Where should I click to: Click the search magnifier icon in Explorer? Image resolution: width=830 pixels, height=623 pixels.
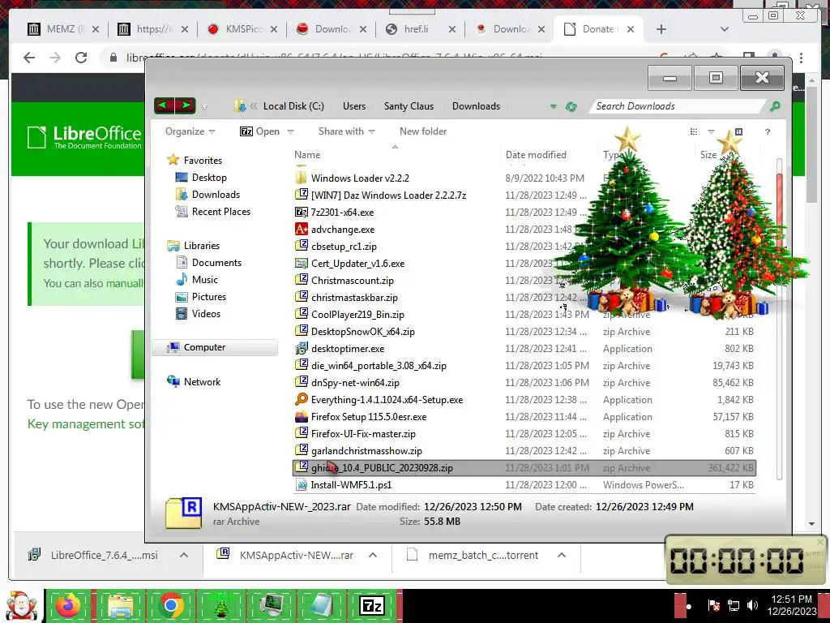click(x=775, y=106)
